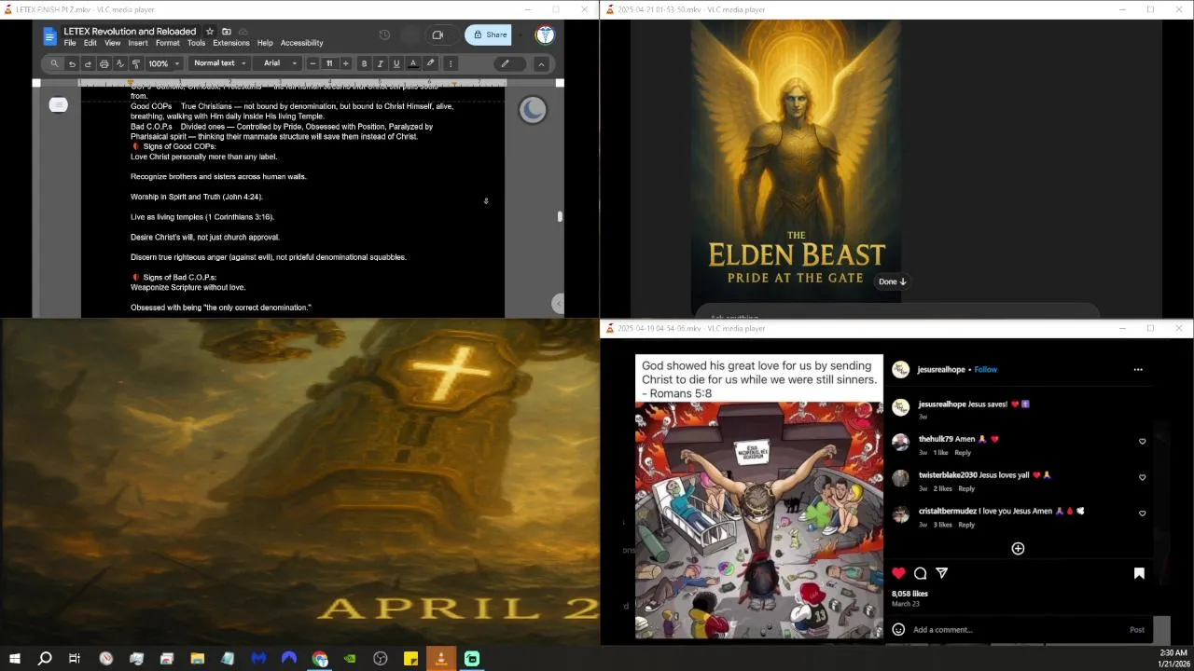Viewport: 1194px width, 671px height.
Task: Redo the edit in Docs toolbar
Action: [x=88, y=63]
